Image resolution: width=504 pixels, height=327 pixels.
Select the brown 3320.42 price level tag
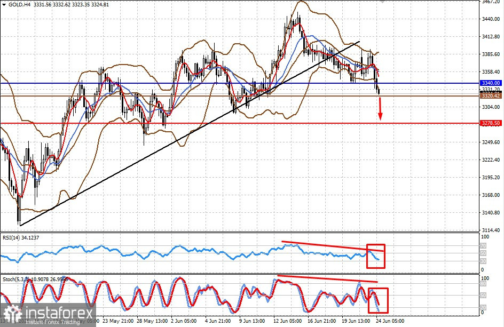[491, 96]
